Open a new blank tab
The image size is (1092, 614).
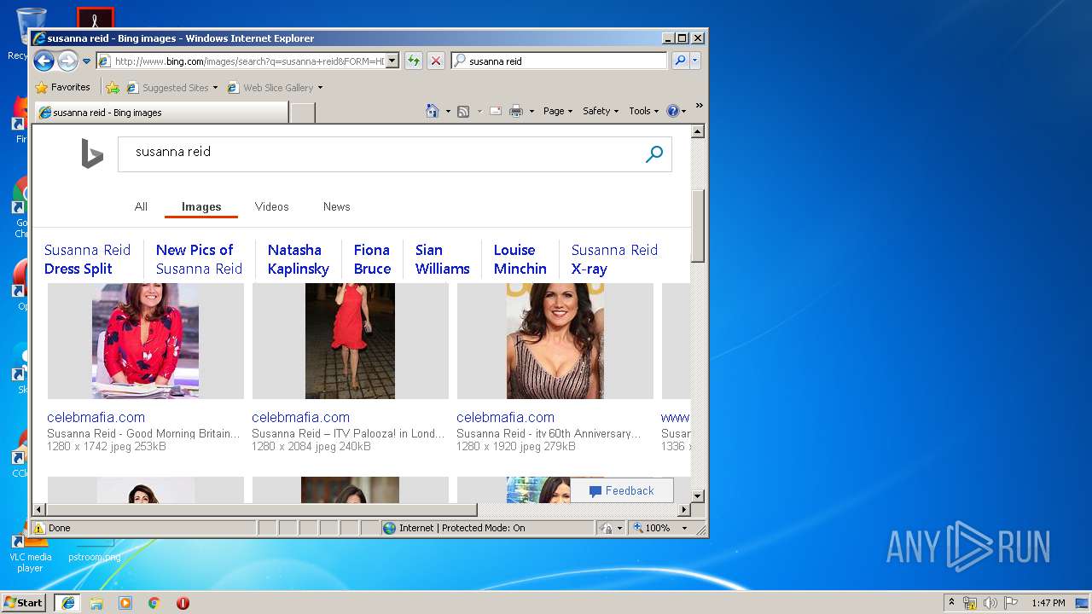[x=303, y=113]
